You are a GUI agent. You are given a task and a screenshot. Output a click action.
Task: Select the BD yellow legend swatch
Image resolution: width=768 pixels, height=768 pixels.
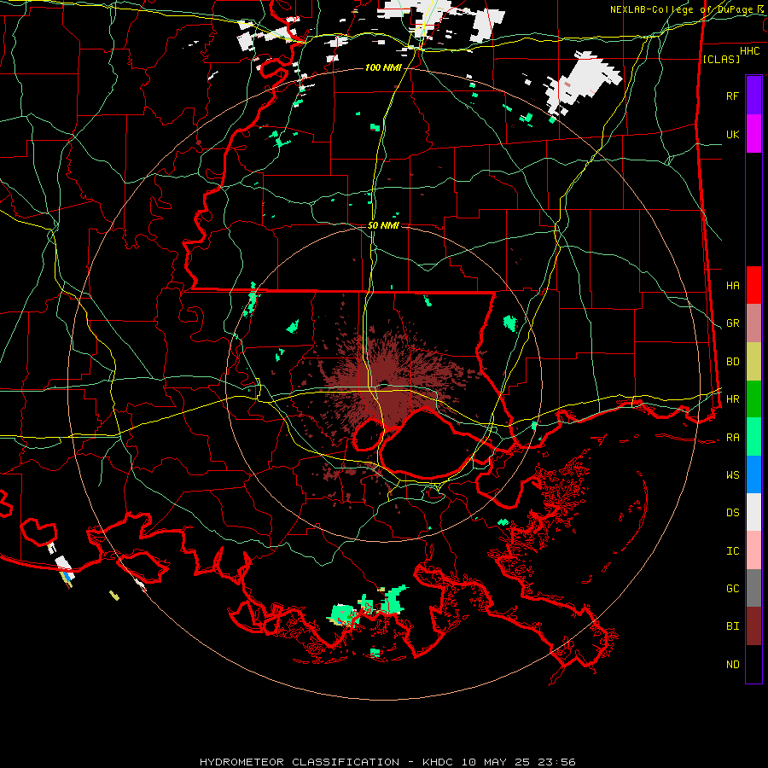753,362
